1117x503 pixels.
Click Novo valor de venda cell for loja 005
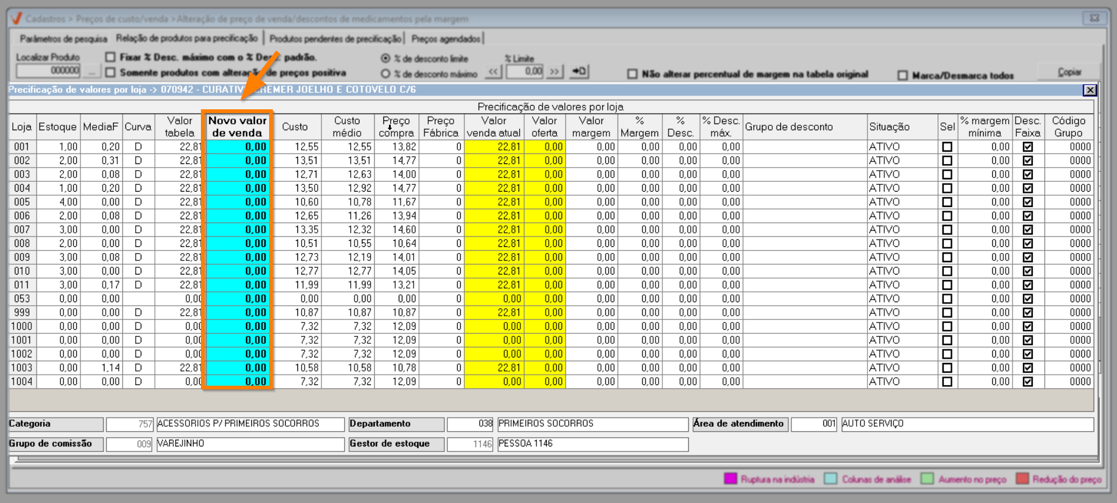pyautogui.click(x=238, y=202)
